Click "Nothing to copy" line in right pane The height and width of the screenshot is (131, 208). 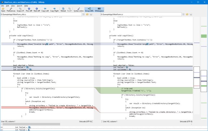155,57
